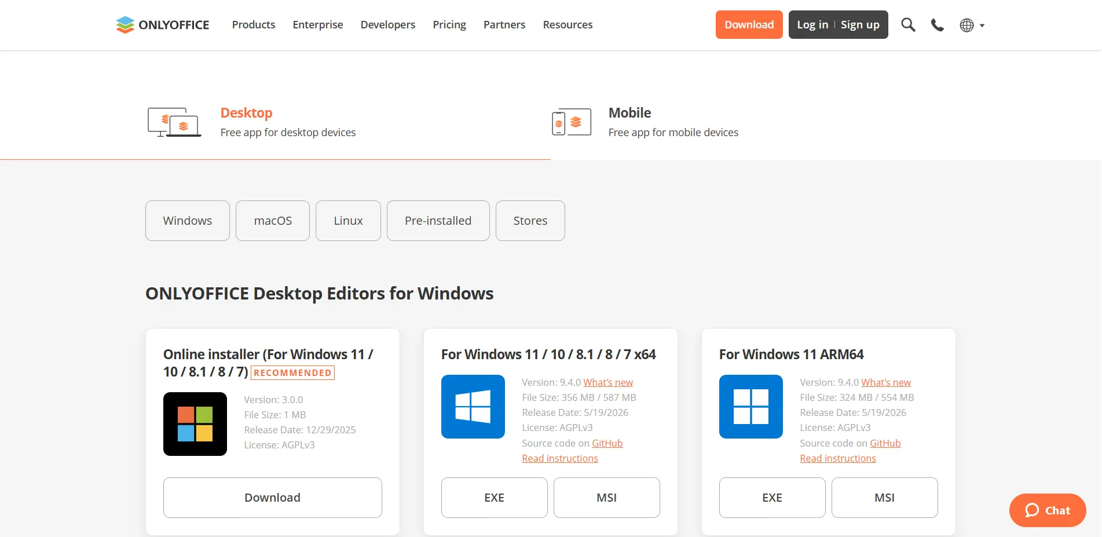Click 'File Size: 324 MB / 554 MB' text
1102x537 pixels.
(857, 397)
